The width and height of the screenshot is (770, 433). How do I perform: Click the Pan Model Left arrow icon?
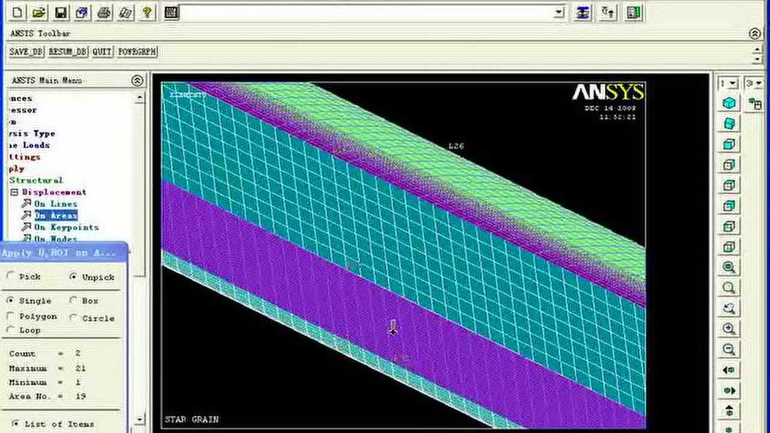(729, 370)
